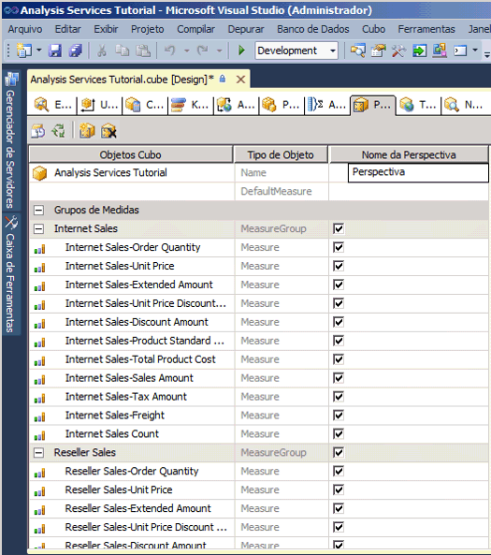Open the Projeto menu
The image size is (491, 555).
coord(148,29)
